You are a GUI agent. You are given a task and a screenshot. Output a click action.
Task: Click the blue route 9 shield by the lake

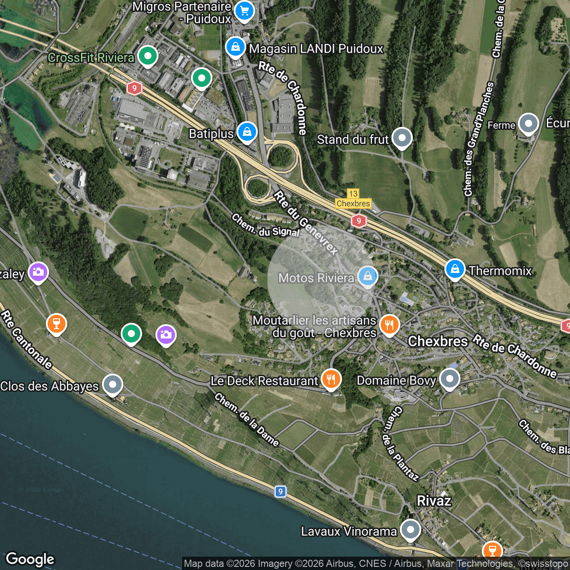click(280, 492)
